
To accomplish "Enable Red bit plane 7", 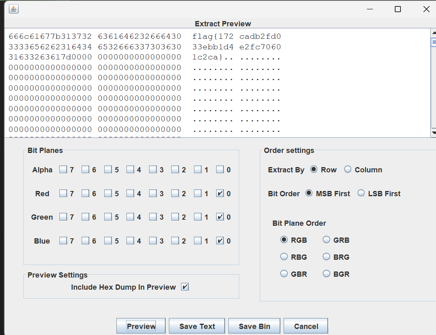I will pos(63,193).
